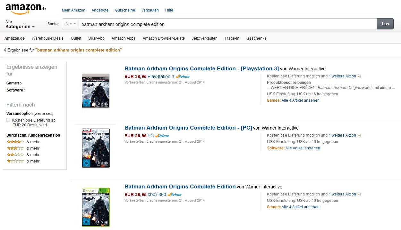The image size is (401, 230).
Task: Go to Outlet
Action: tap(76, 38)
